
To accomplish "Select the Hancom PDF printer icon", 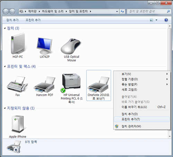I will pyautogui.click(x=45, y=85).
